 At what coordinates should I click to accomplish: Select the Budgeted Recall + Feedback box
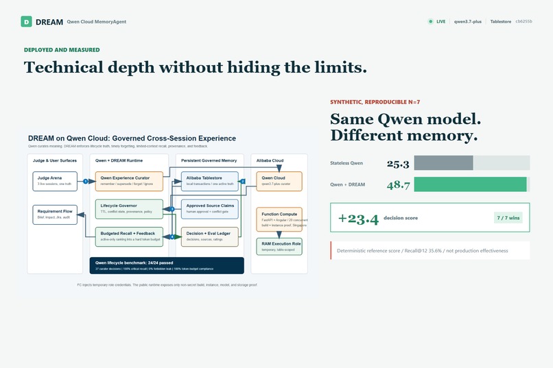(129, 236)
